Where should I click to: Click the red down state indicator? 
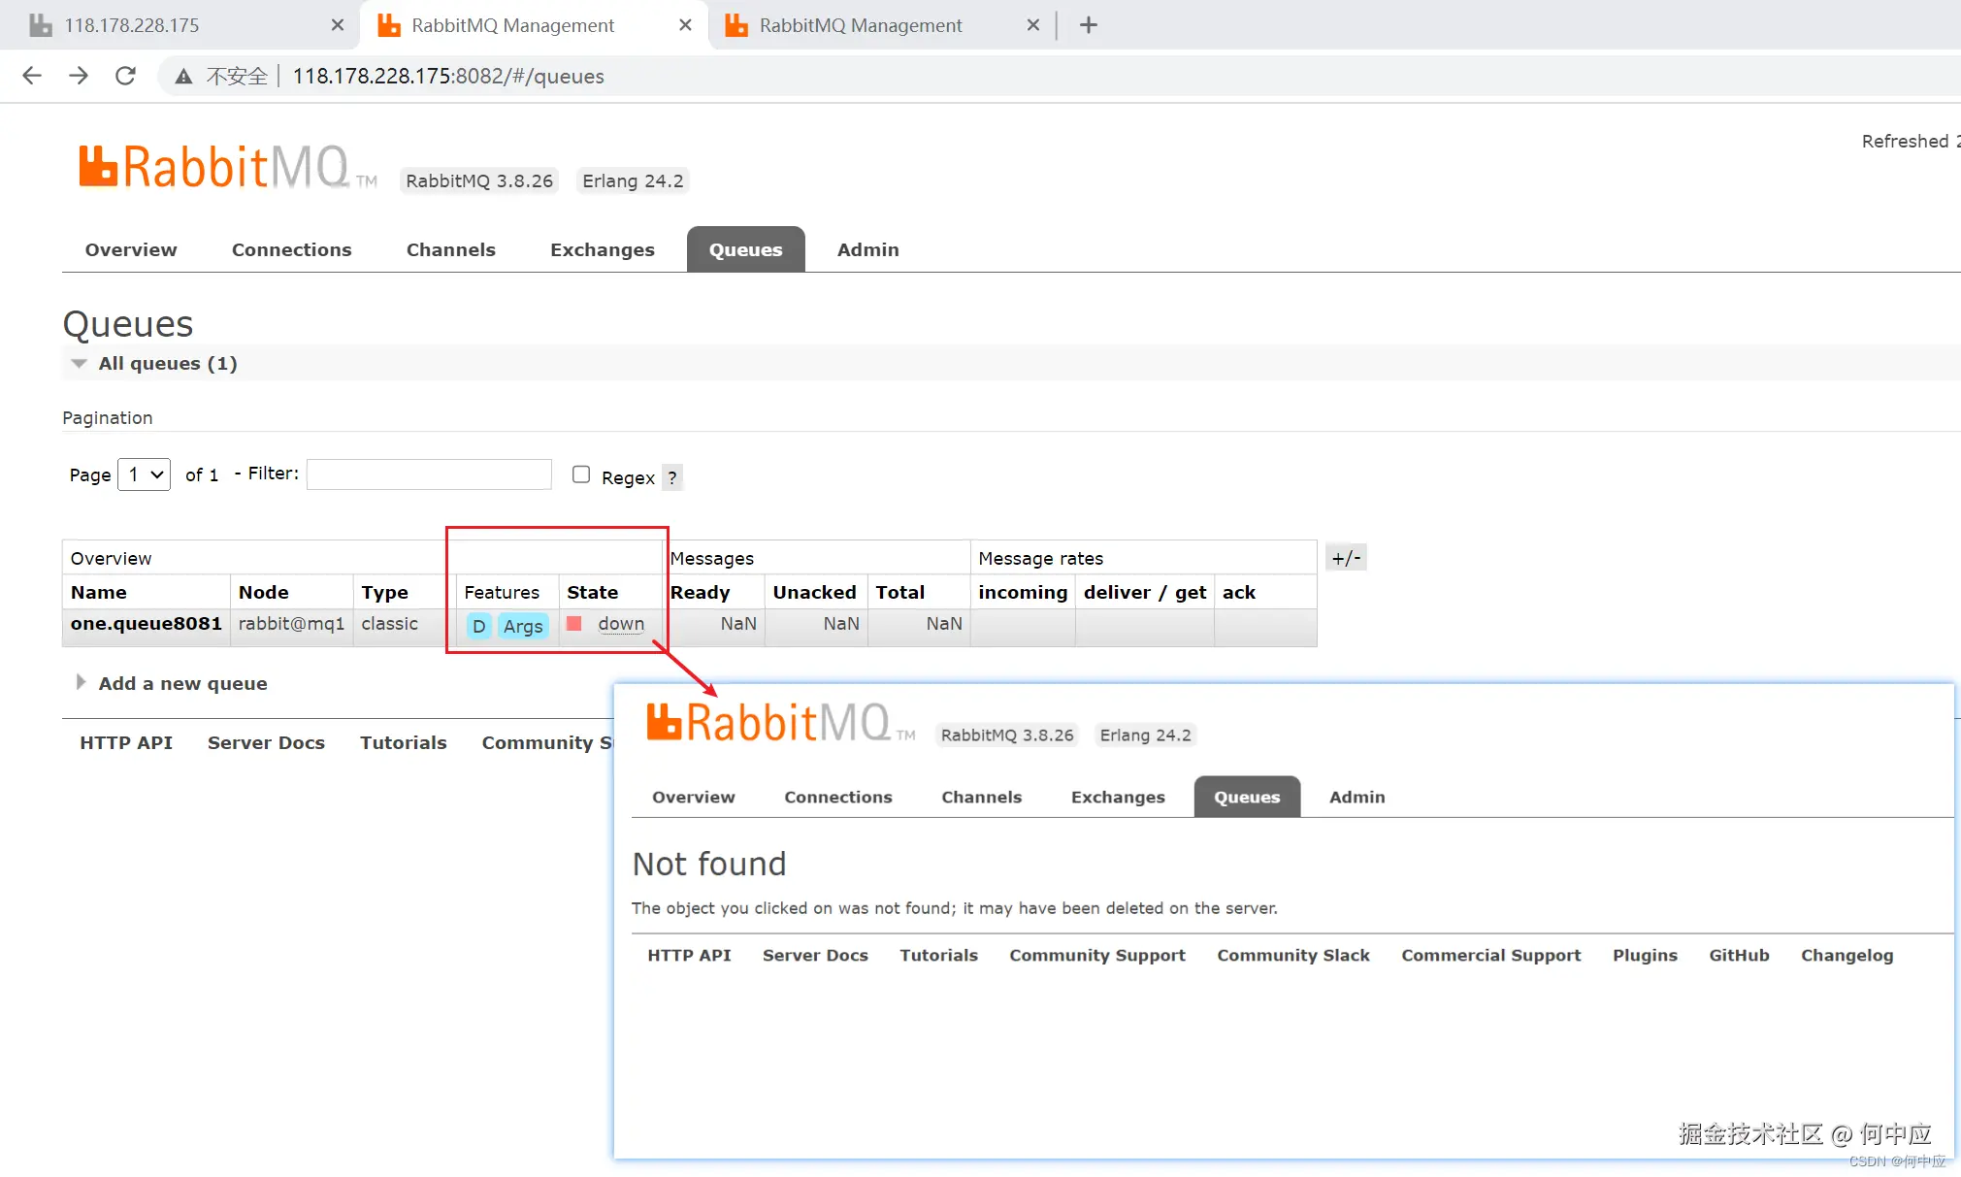coord(574,624)
